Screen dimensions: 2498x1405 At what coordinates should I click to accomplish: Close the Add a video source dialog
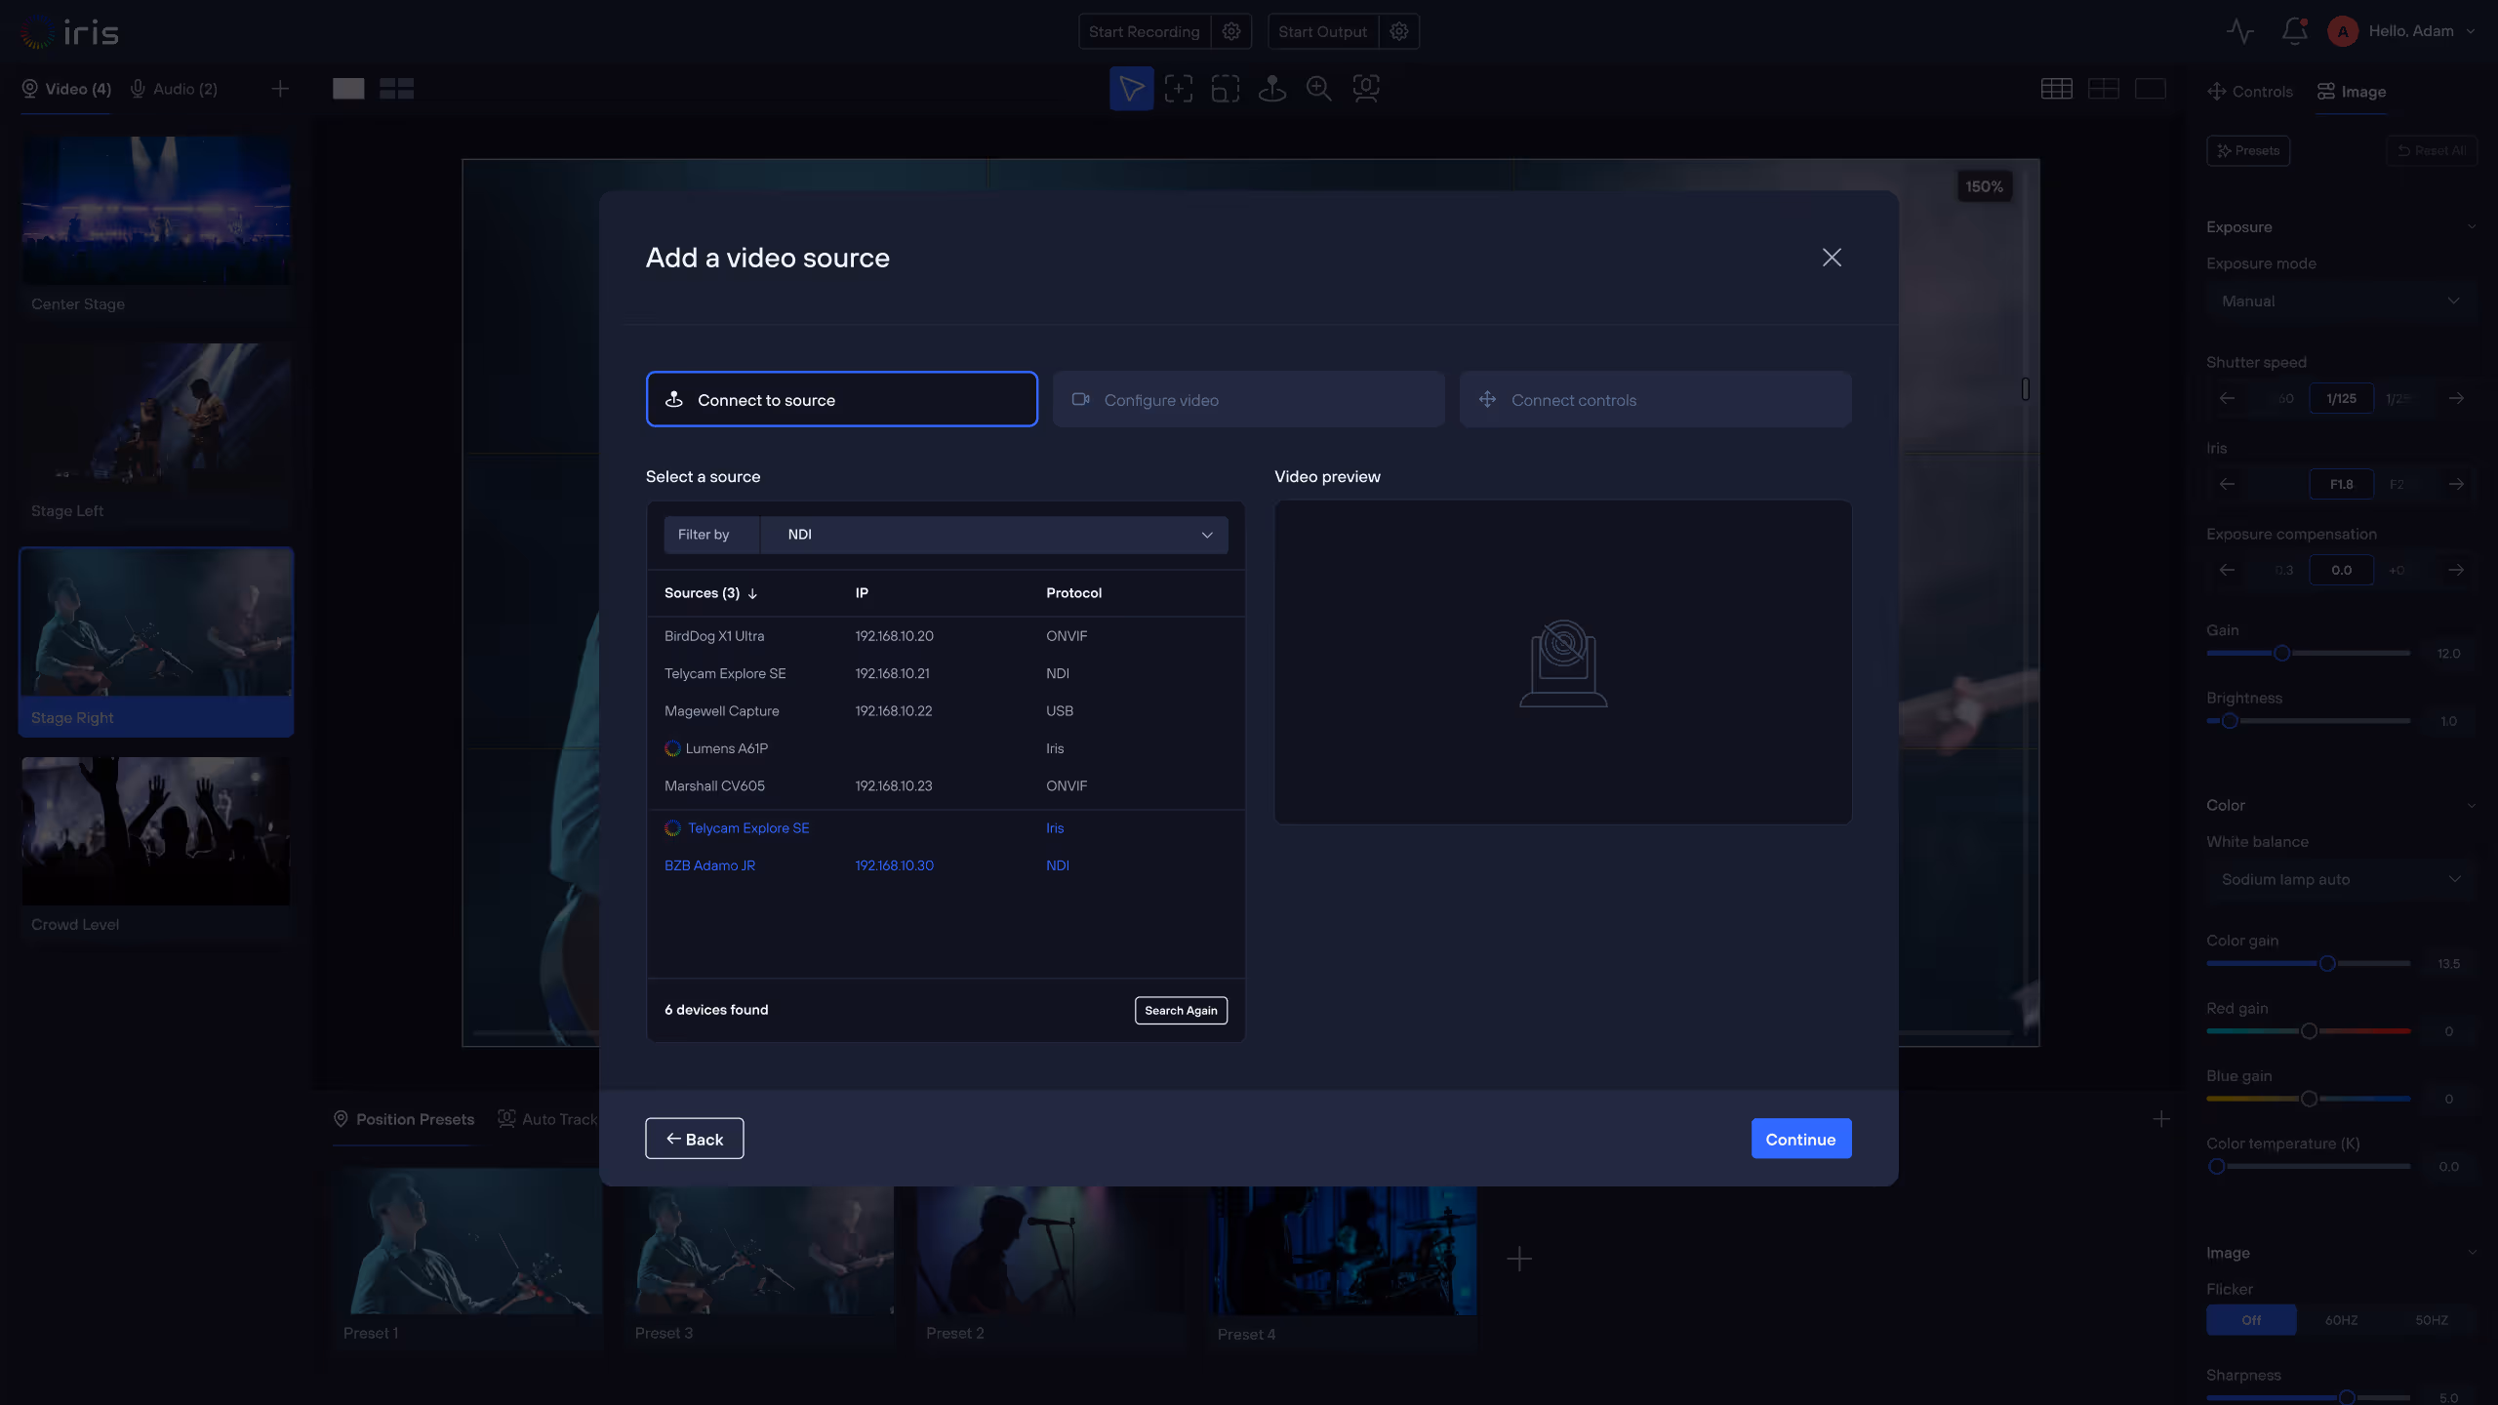click(x=1832, y=258)
